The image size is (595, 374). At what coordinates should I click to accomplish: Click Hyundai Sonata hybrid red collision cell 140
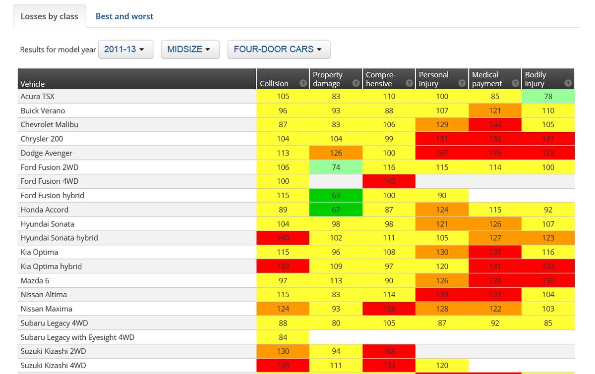[283, 238]
